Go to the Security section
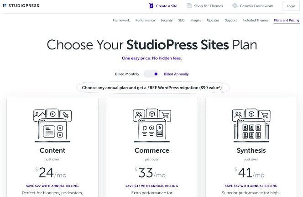303x197 pixels. pyautogui.click(x=167, y=20)
